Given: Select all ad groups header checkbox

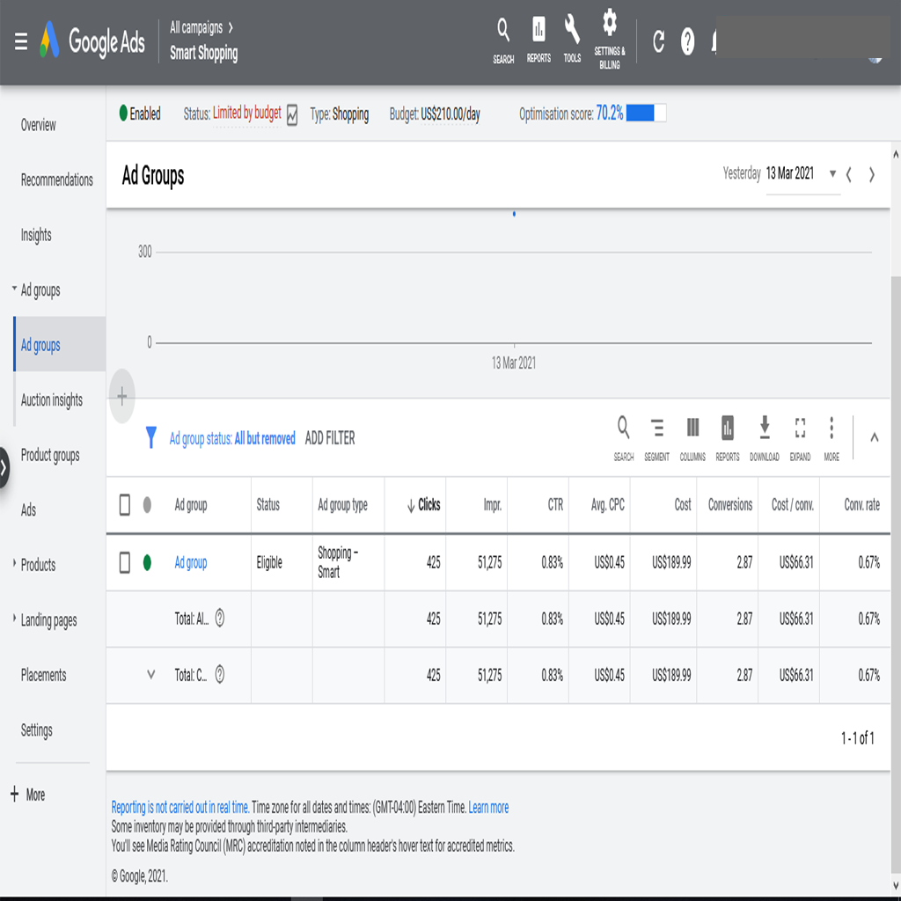Looking at the screenshot, I should pyautogui.click(x=125, y=505).
